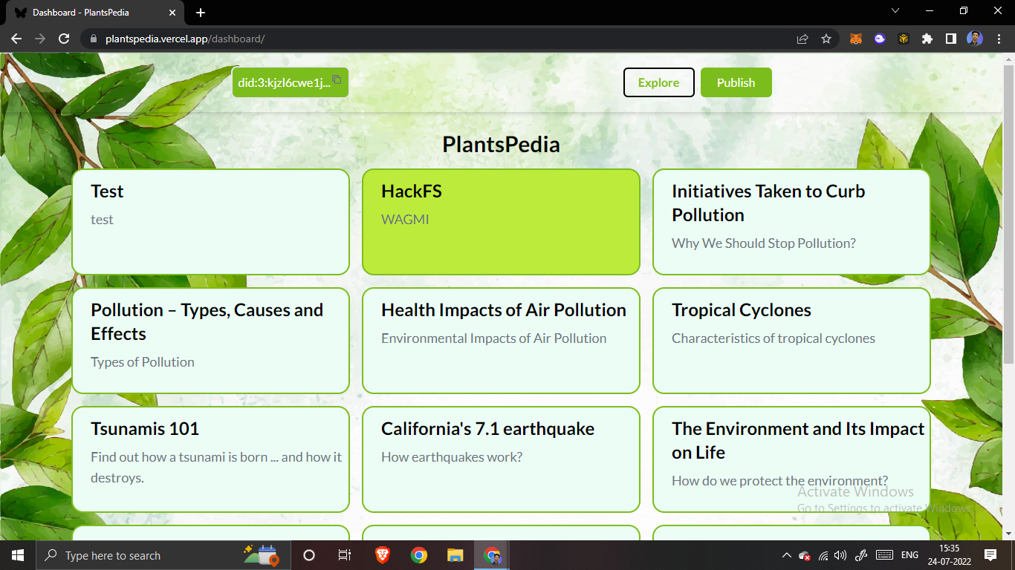Share the current page from the address bar
1015x570 pixels.
click(x=802, y=39)
